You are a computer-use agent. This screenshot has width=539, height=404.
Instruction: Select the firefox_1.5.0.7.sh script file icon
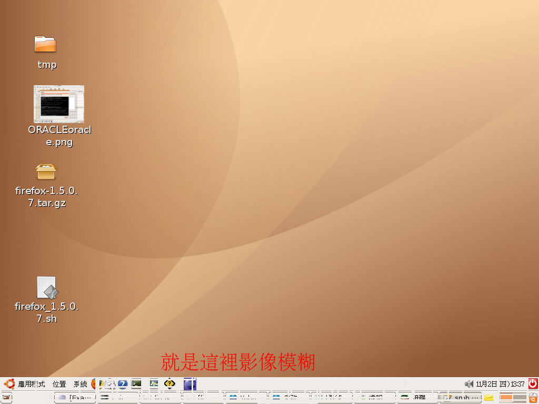pos(47,288)
